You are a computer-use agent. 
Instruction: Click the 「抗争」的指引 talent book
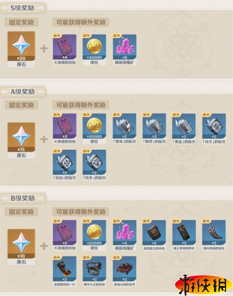[94, 162]
